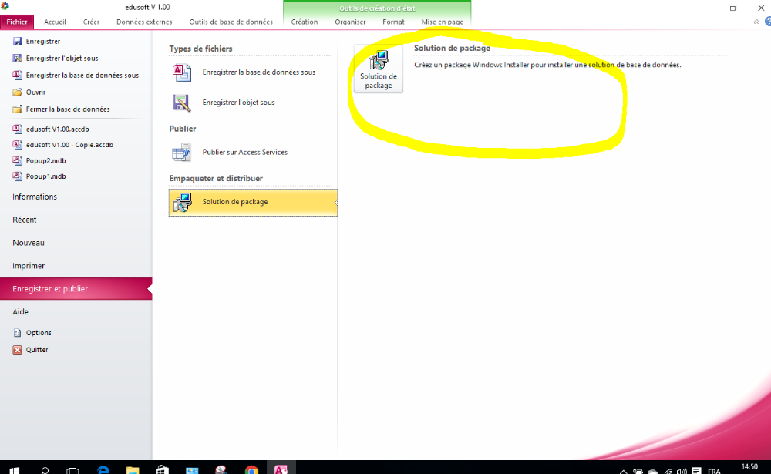Image resolution: width=771 pixels, height=474 pixels.
Task: Choose Enregistrer l'objet sous in Types de fichiers
Action: [238, 103]
